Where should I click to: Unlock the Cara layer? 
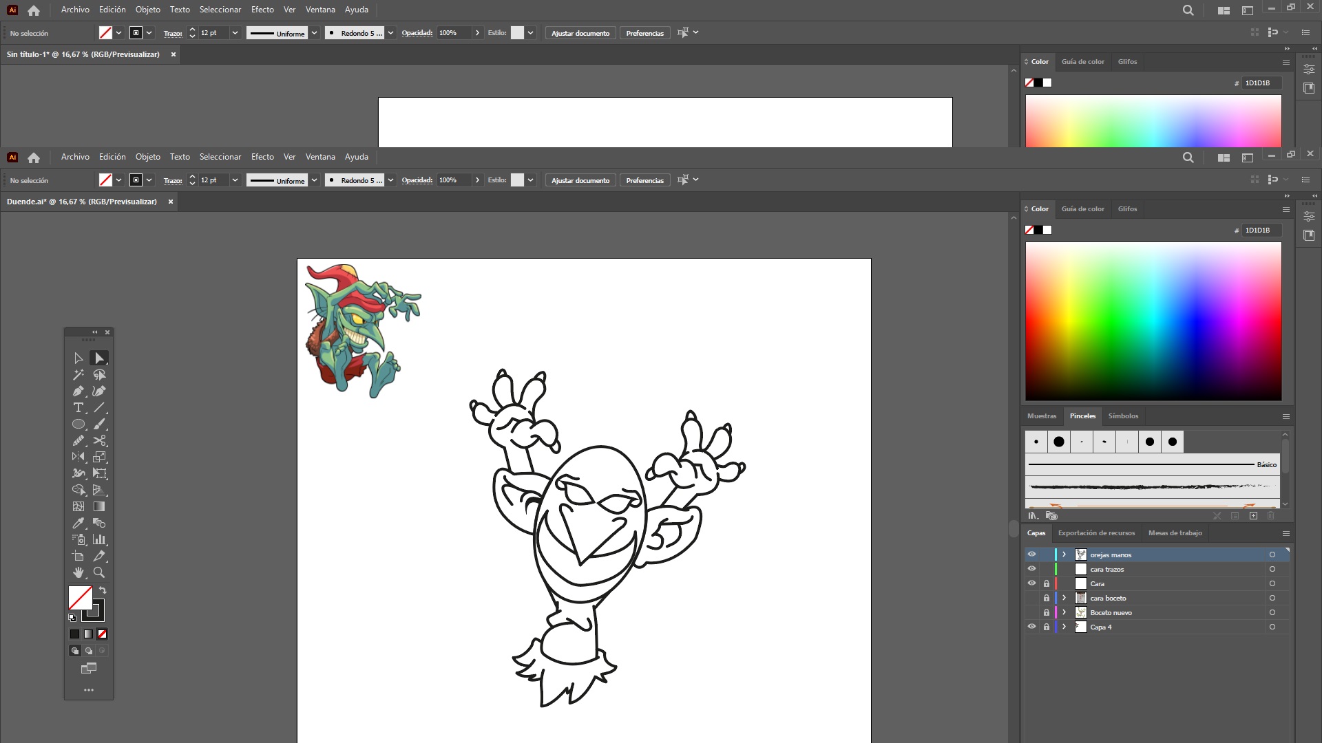pos(1047,583)
